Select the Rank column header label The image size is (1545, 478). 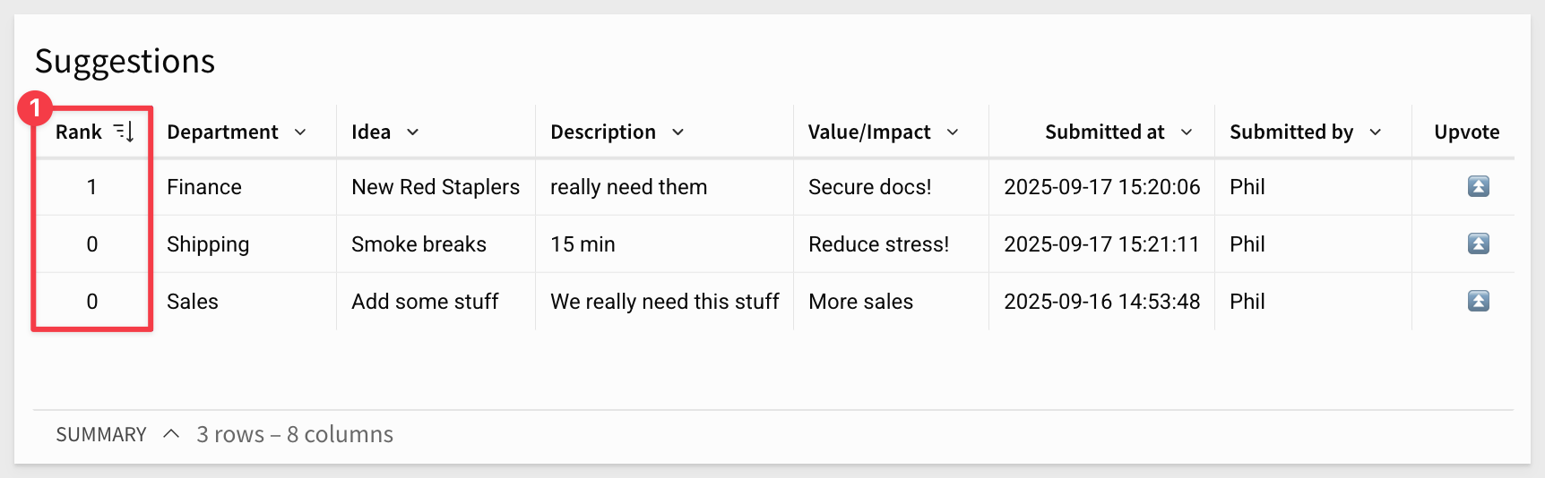[79, 132]
